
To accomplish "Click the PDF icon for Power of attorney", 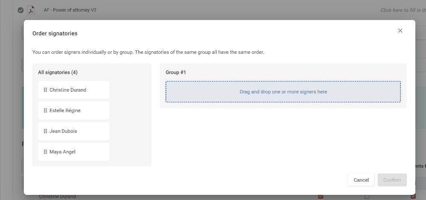I will coord(31,10).
